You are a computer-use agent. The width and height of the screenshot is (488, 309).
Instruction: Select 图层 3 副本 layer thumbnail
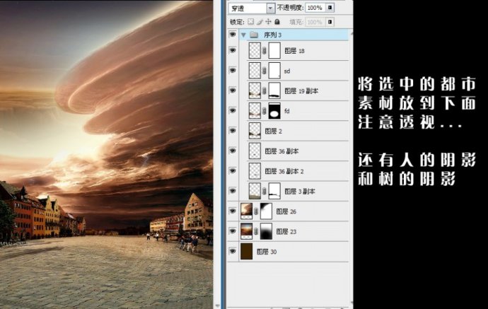click(255, 191)
